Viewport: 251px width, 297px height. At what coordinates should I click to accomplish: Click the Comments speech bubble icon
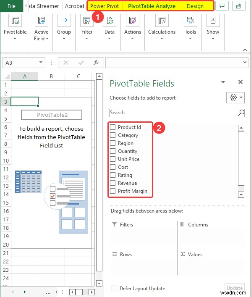[222, 6]
